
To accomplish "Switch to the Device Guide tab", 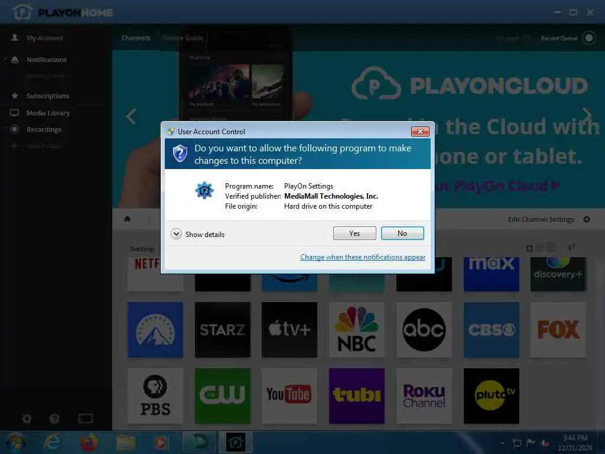I will tap(183, 38).
